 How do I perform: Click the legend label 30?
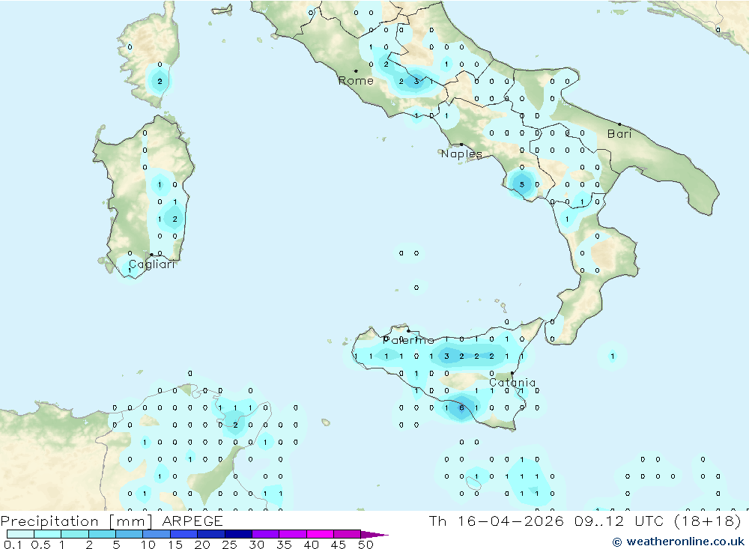(256, 545)
